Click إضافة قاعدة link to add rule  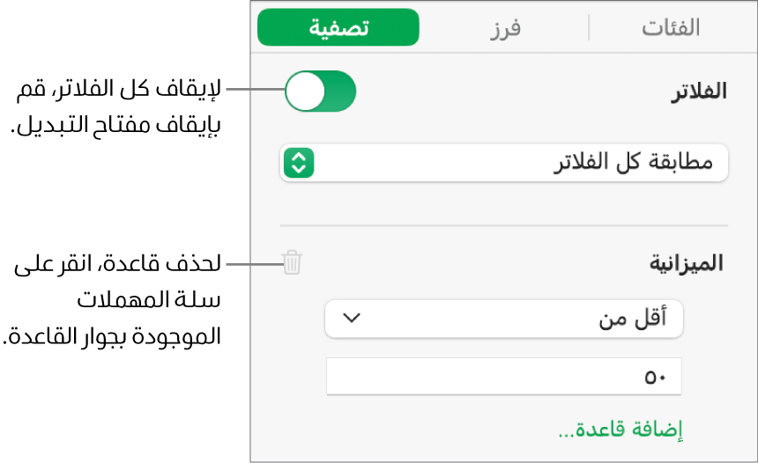click(621, 431)
